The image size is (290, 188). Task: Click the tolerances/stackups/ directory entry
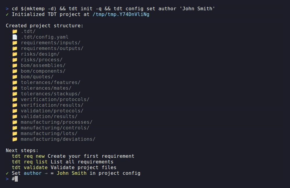click(x=50, y=94)
